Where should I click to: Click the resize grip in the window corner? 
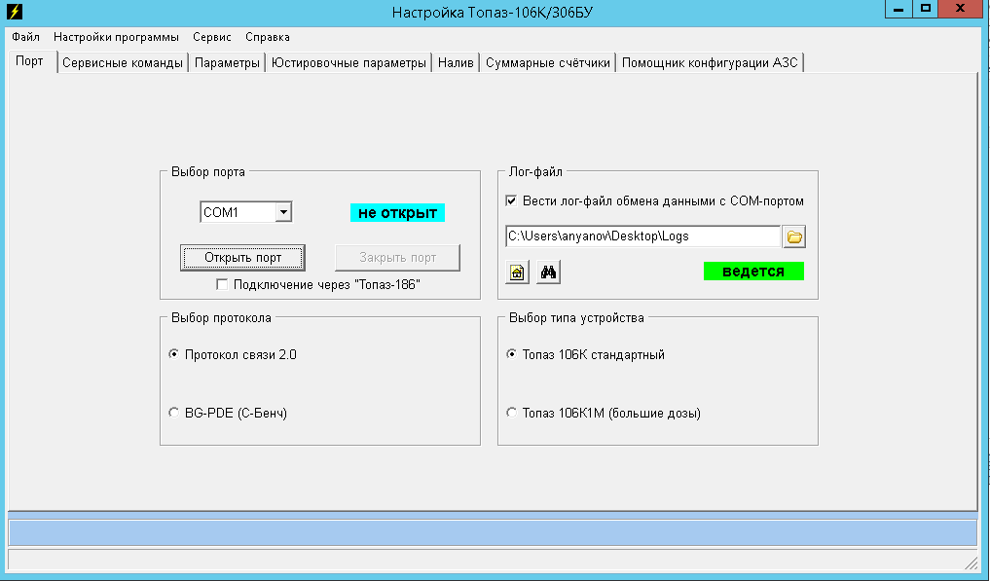pos(972,563)
